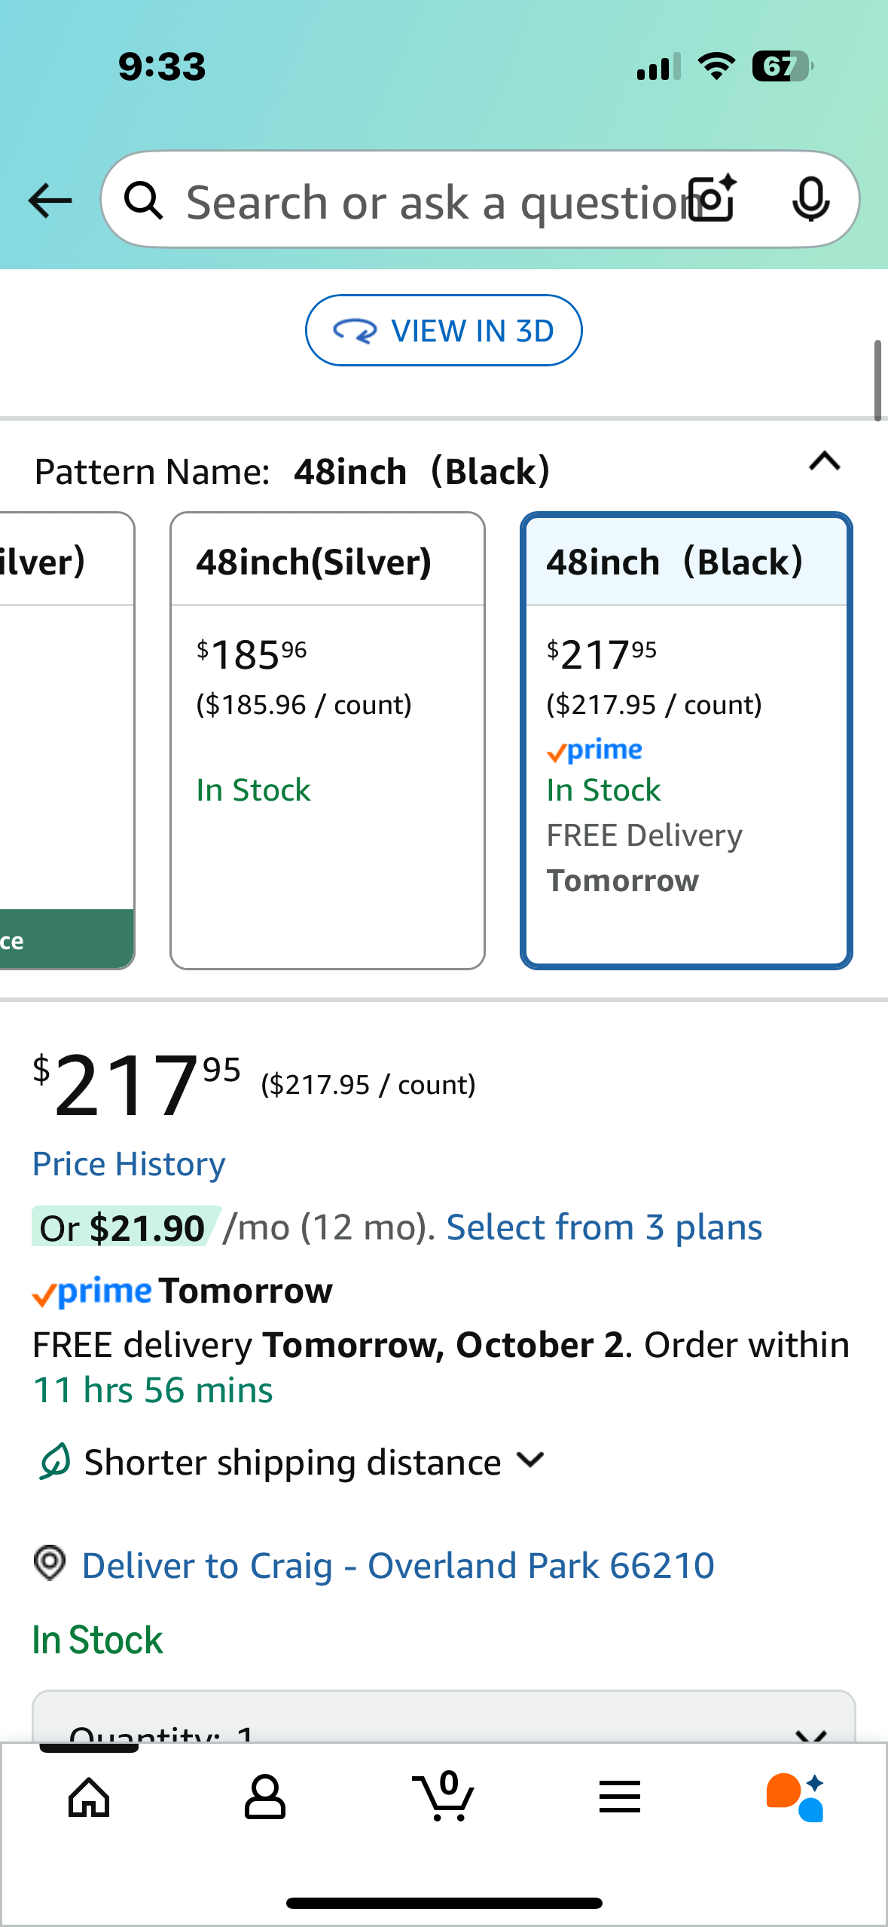Image resolution: width=888 pixels, height=1927 pixels.
Task: Launch the Rufus AI assistant icon
Action: (795, 1797)
